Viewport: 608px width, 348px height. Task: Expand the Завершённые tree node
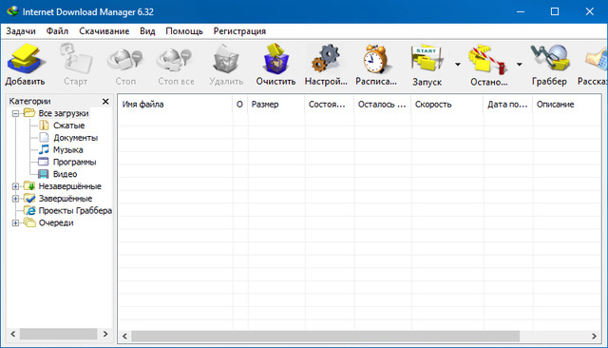[15, 199]
